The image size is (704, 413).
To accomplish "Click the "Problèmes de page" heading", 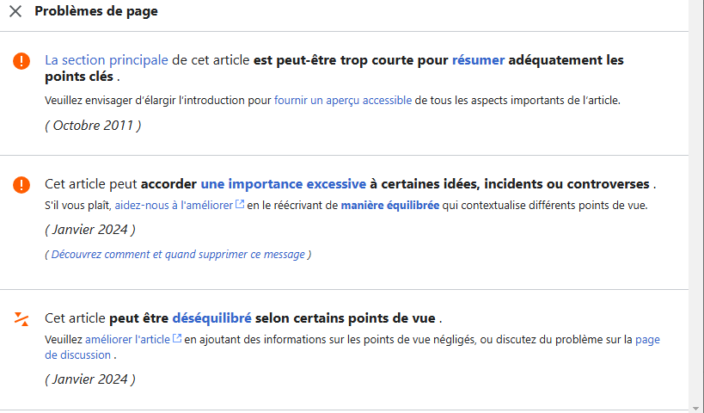I will pyautogui.click(x=96, y=12).
